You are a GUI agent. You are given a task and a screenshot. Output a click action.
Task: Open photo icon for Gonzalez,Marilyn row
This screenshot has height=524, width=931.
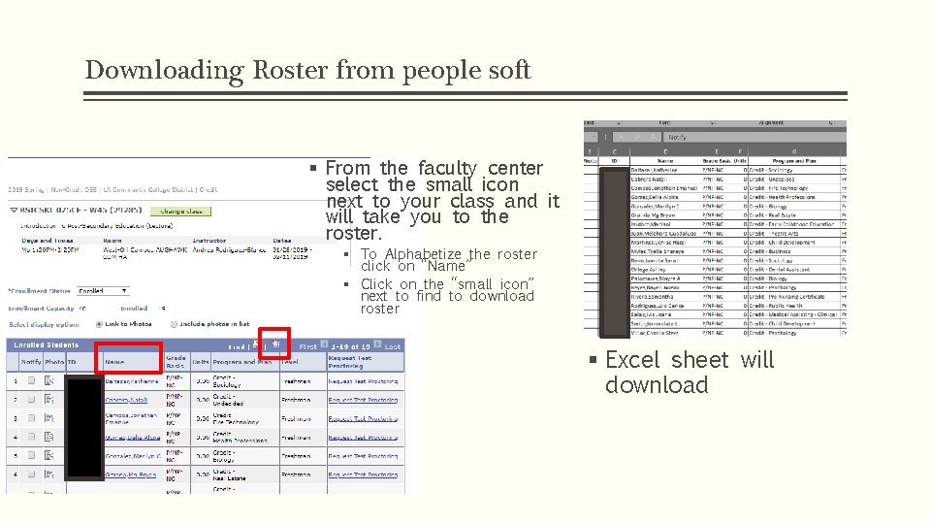[48, 455]
